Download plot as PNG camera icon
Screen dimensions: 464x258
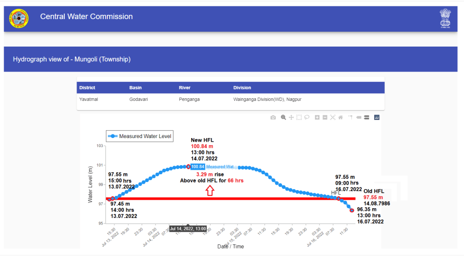click(x=273, y=117)
